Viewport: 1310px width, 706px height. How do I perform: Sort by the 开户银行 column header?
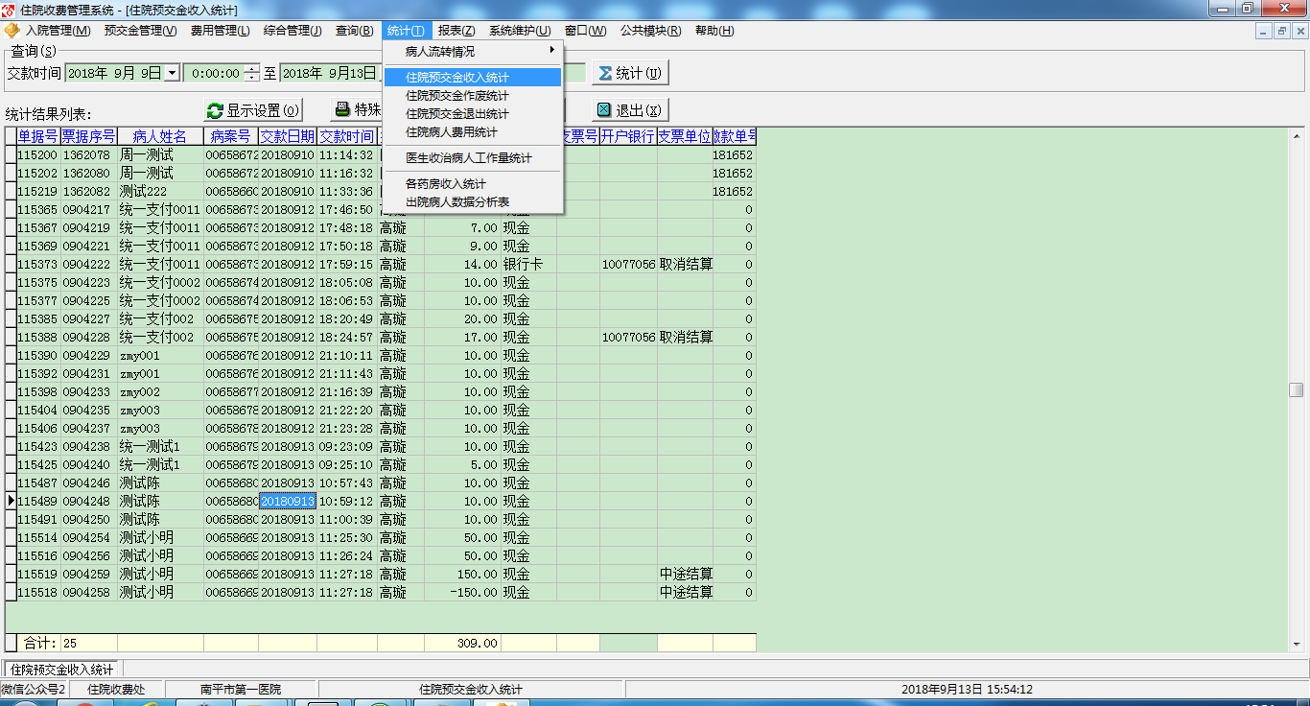point(628,136)
